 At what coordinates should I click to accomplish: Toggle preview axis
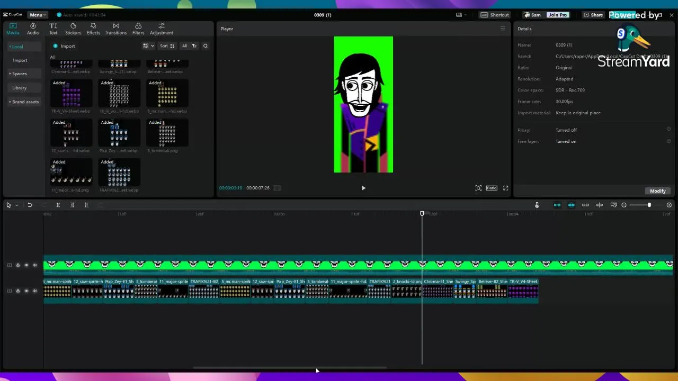pyautogui.click(x=600, y=205)
